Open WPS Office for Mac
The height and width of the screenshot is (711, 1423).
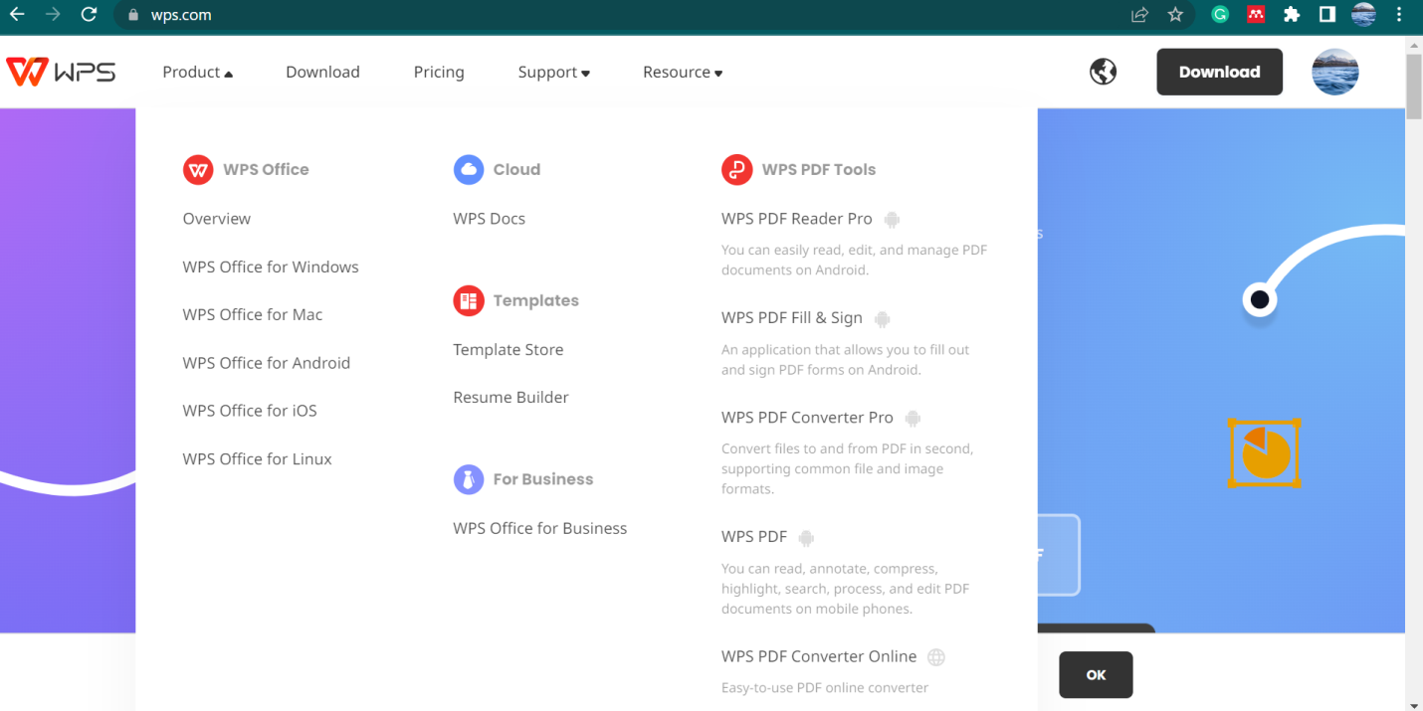click(x=253, y=314)
